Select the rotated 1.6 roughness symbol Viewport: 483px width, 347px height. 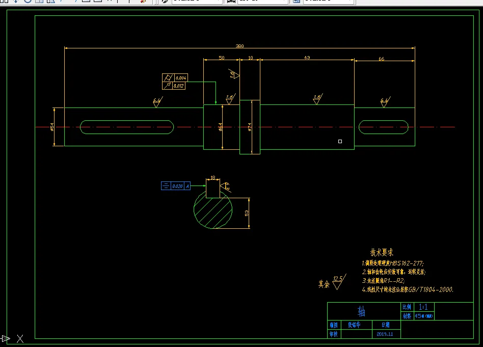point(234,74)
